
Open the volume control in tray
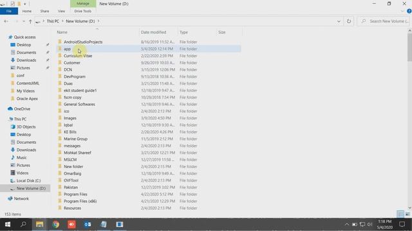[370, 225]
